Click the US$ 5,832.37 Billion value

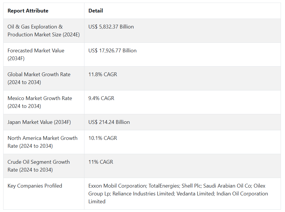111,27
